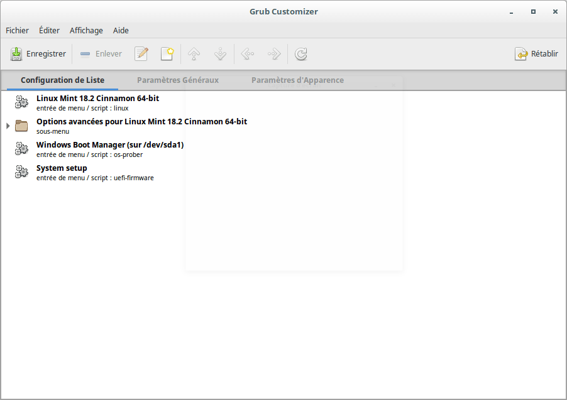Open the Aide menu

point(121,30)
